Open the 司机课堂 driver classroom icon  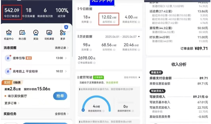(x=49, y=33)
